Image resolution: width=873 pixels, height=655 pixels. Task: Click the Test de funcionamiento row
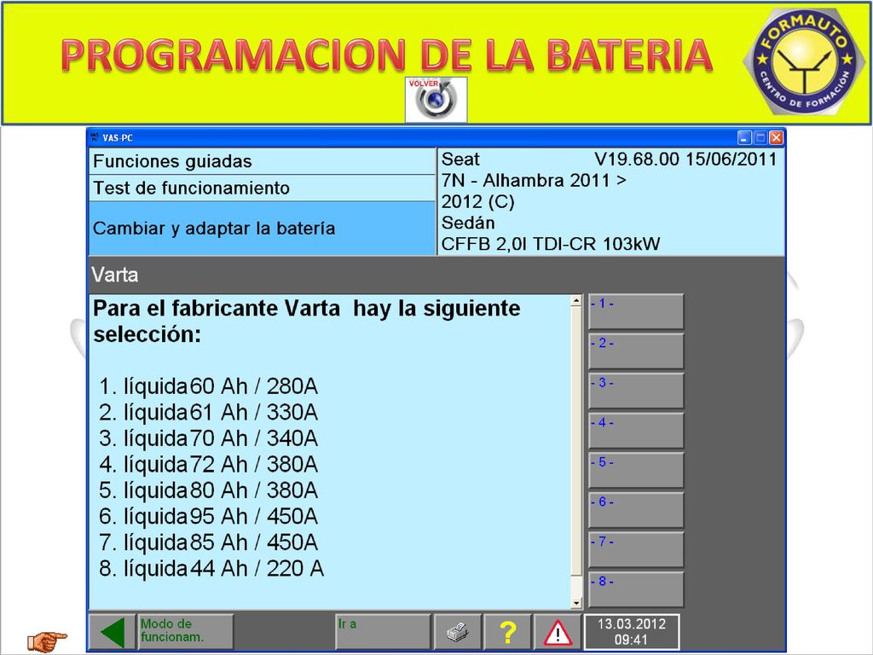tap(262, 188)
